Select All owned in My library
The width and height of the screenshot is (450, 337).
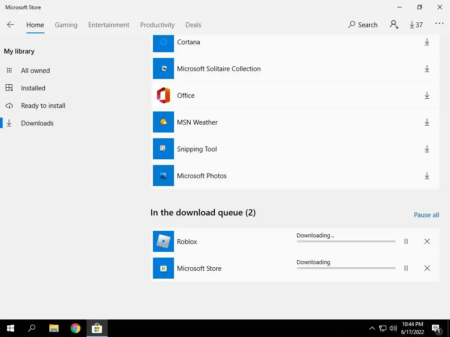[x=35, y=71]
